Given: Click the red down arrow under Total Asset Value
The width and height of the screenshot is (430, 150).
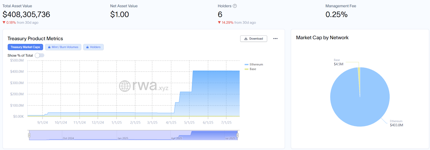Looking at the screenshot, I should (x=4, y=22).
